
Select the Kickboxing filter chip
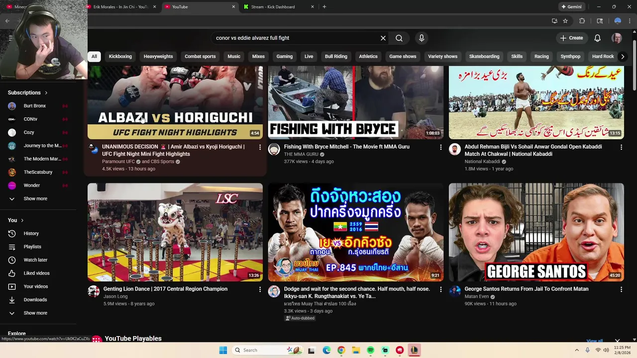(120, 57)
